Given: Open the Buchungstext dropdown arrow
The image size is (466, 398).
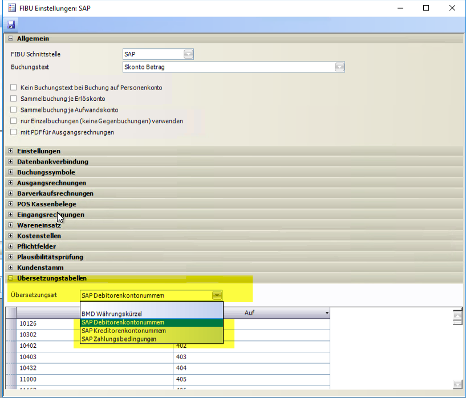Looking at the screenshot, I should pyautogui.click(x=339, y=67).
